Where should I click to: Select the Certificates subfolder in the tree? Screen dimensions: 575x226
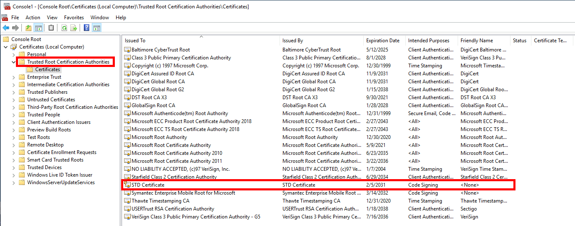[x=47, y=69]
